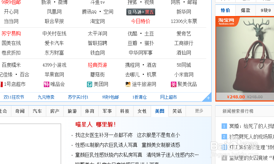Click the Taobao.com logo badge
The image size is (274, 164).
pos(227,21)
